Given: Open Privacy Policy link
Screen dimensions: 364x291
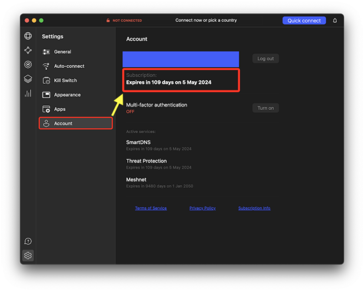Looking at the screenshot, I should [x=202, y=208].
